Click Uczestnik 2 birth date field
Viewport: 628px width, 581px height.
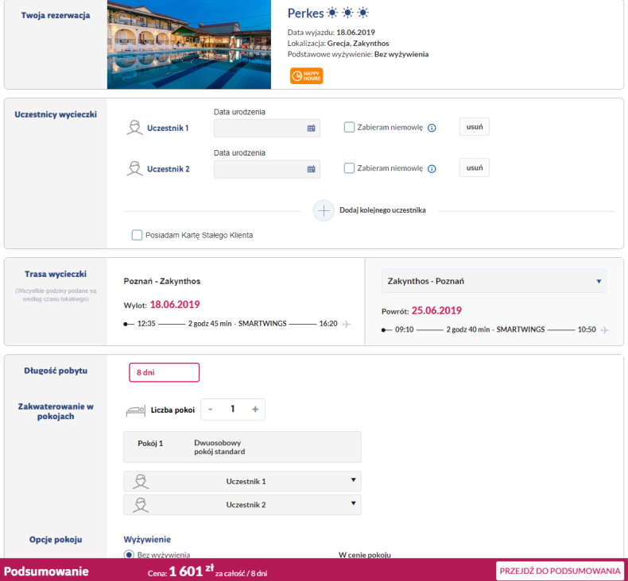coord(267,169)
